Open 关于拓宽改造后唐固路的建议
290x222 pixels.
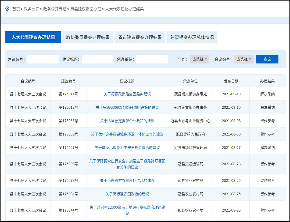[127, 94]
